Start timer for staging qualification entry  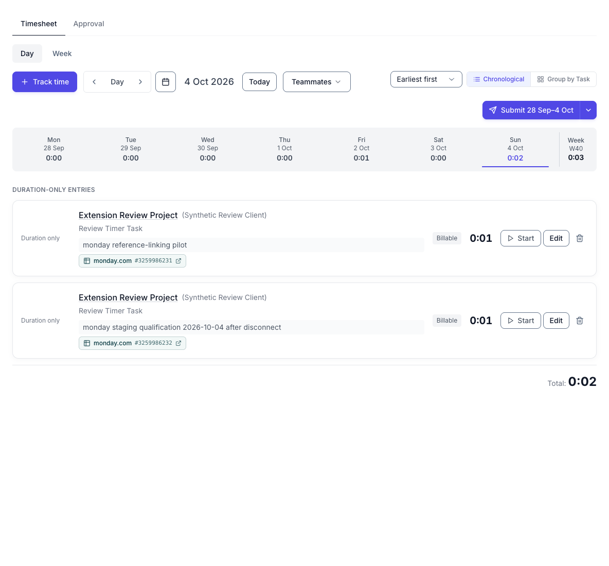521,321
